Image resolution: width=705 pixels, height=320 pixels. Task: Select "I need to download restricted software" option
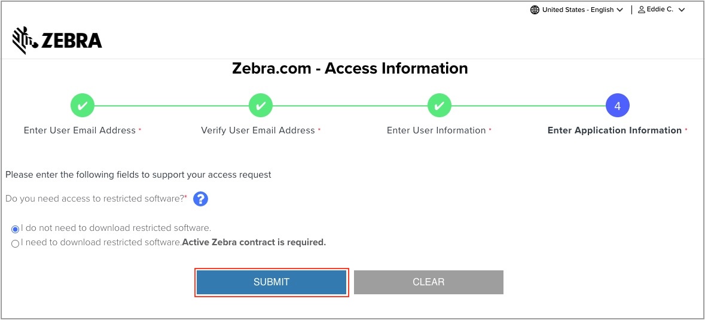[x=16, y=243]
